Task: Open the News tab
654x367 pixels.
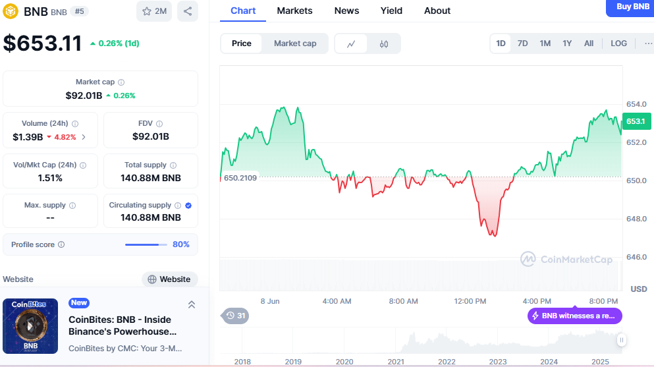Action: [346, 11]
